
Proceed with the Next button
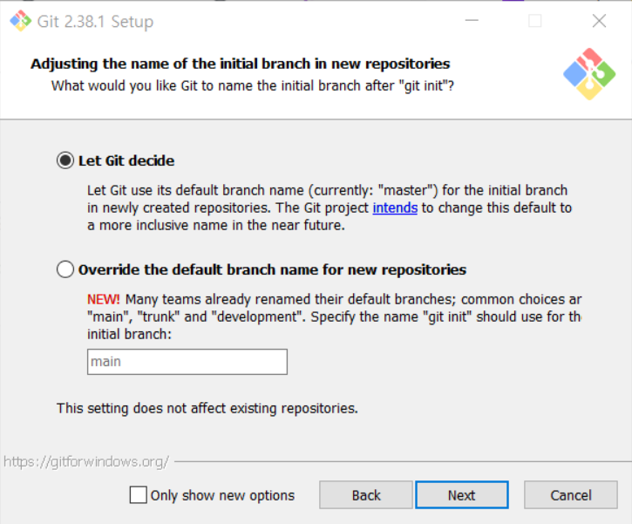pos(462,494)
